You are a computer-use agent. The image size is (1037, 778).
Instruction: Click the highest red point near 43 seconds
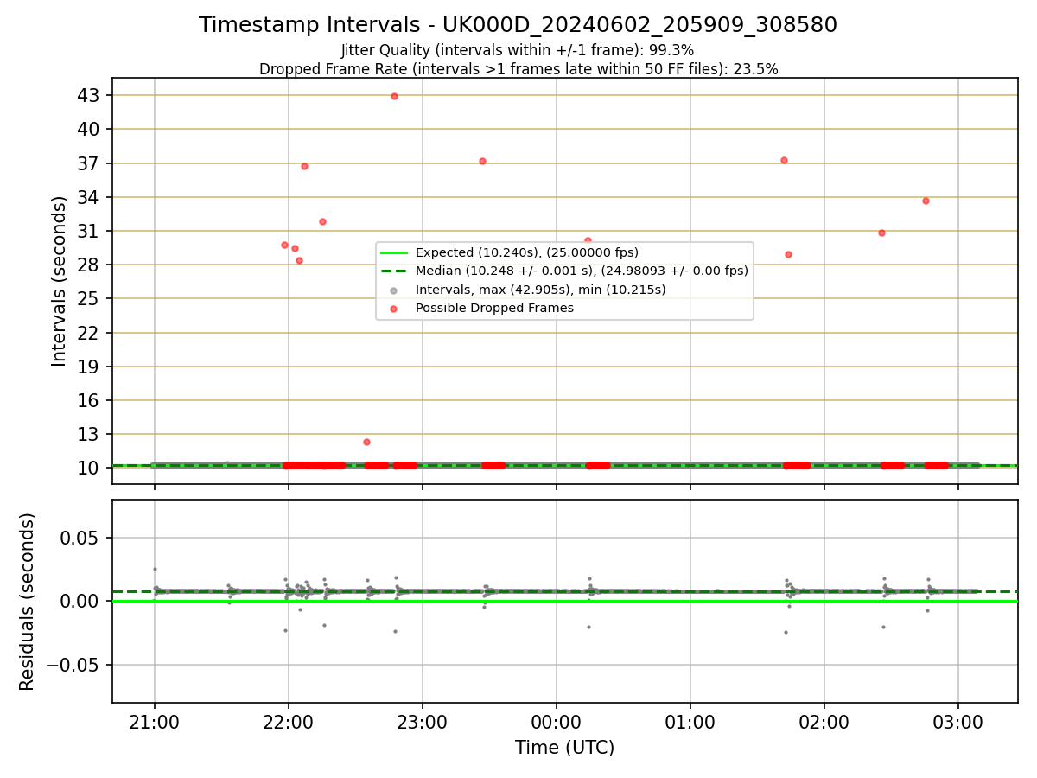click(394, 96)
